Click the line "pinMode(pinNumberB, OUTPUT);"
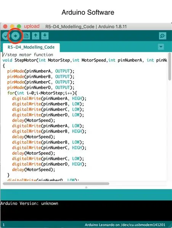 coord(41,77)
